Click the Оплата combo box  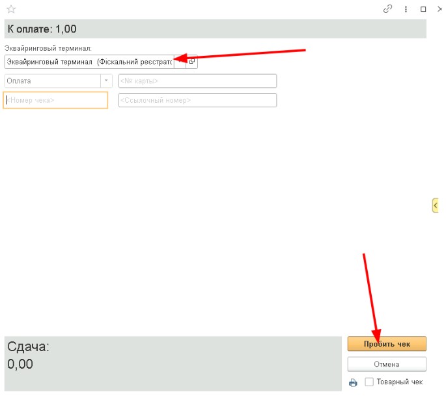pos(52,81)
